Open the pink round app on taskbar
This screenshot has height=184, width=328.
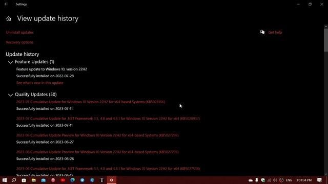click(x=53, y=180)
